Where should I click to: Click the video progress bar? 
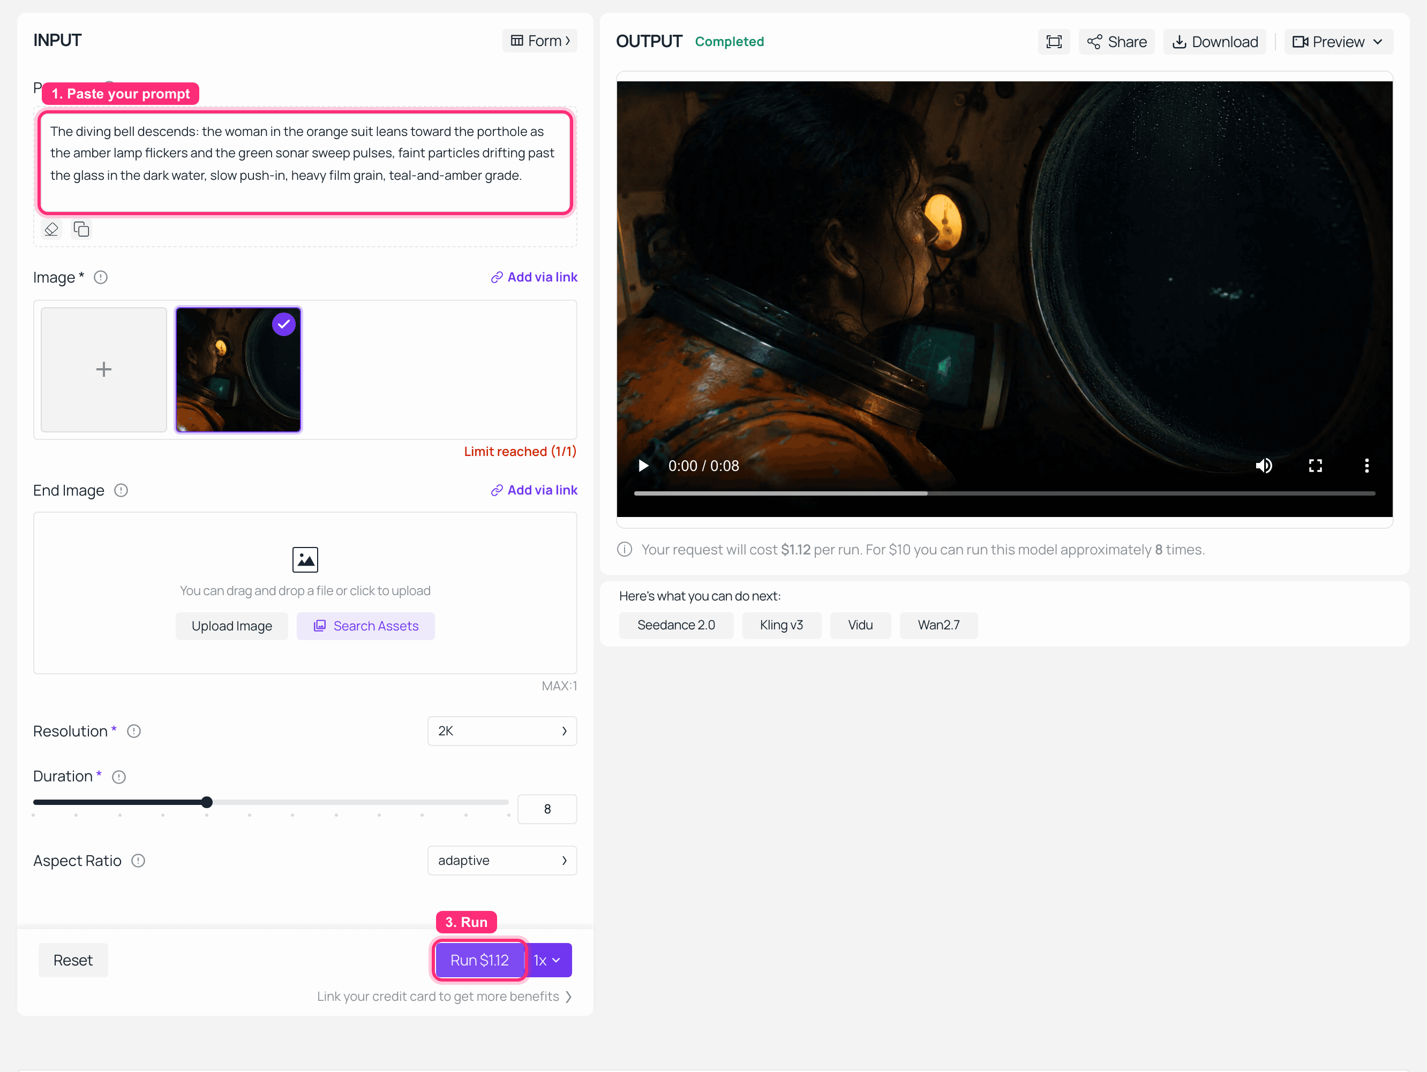pos(1004,493)
